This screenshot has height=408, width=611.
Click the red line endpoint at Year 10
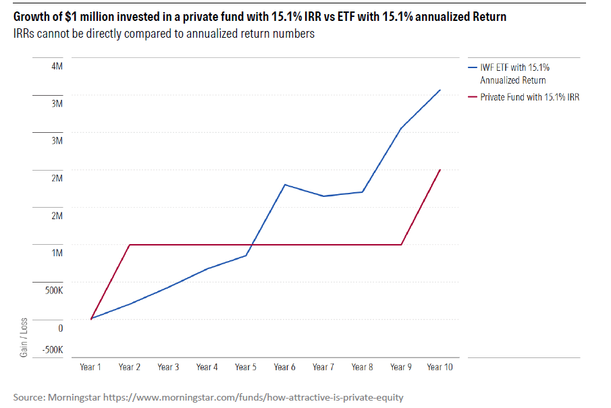click(x=440, y=169)
